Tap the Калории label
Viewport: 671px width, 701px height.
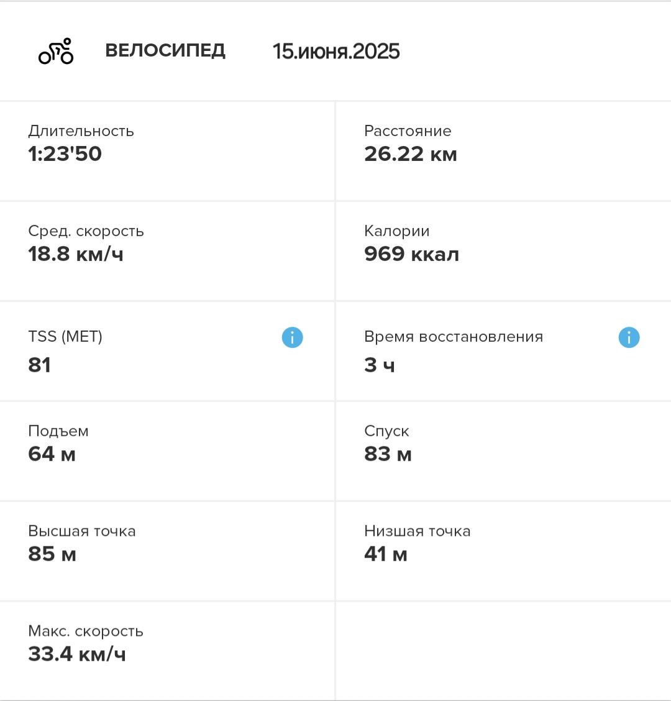click(397, 231)
